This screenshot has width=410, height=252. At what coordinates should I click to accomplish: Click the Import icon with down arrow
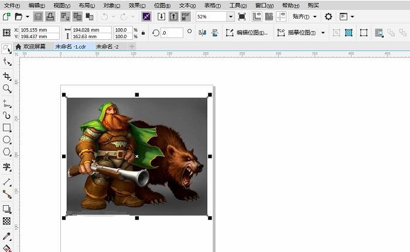tap(161, 17)
